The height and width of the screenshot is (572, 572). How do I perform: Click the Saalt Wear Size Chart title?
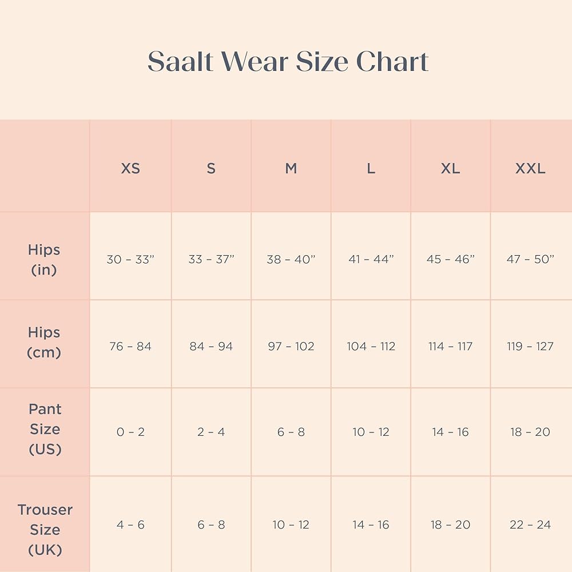pyautogui.click(x=288, y=62)
